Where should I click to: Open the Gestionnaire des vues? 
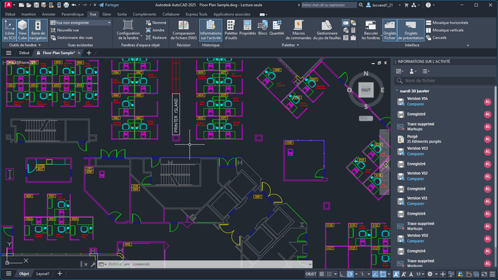[x=72, y=37]
